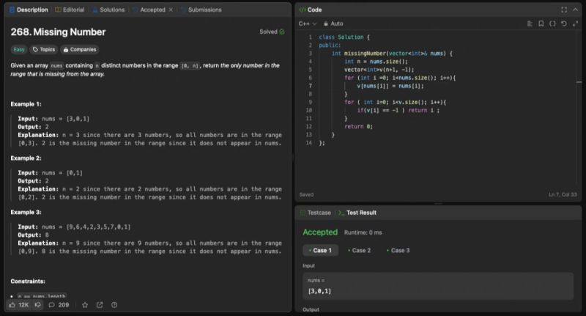
Task: Click the 'return 0;' code line
Action: point(358,126)
